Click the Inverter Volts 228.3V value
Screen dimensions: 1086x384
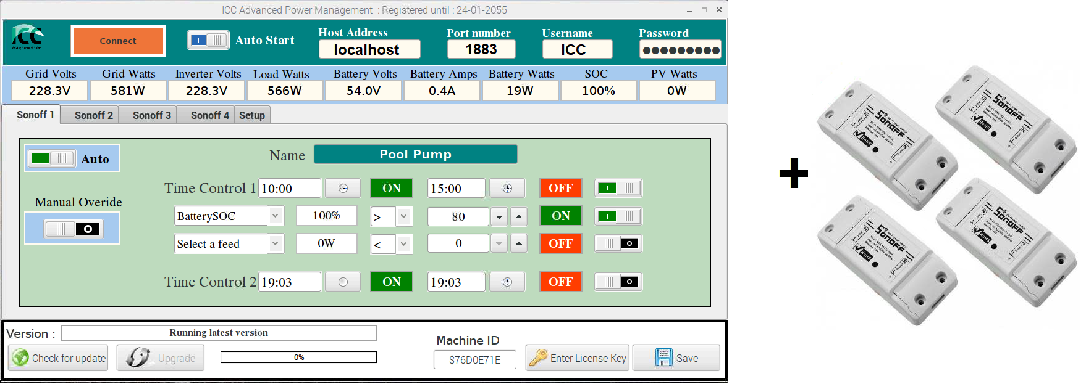point(206,91)
